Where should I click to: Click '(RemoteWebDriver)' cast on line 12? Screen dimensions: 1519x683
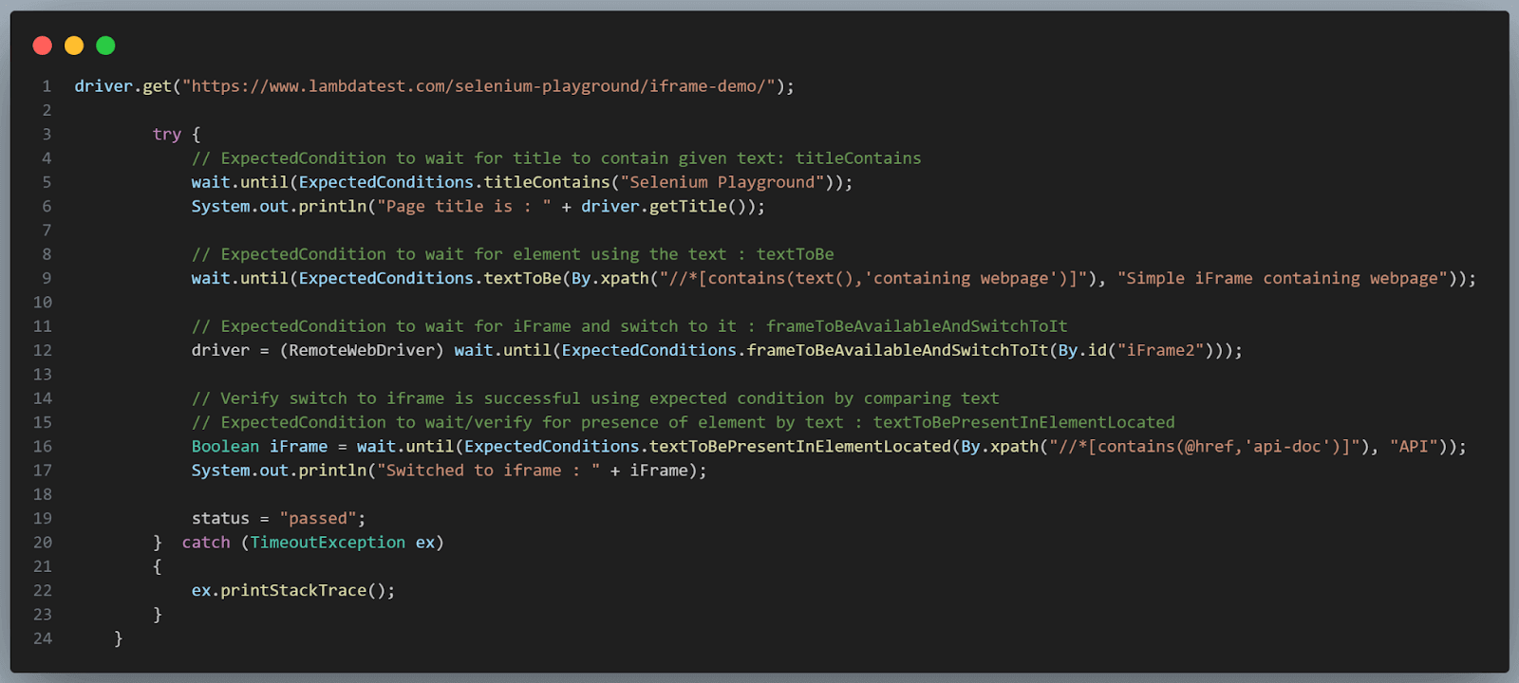click(x=362, y=351)
